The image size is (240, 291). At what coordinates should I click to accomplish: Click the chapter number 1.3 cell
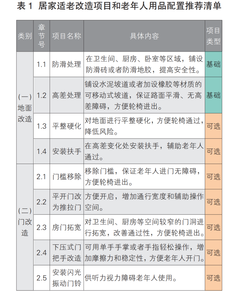click(41, 126)
